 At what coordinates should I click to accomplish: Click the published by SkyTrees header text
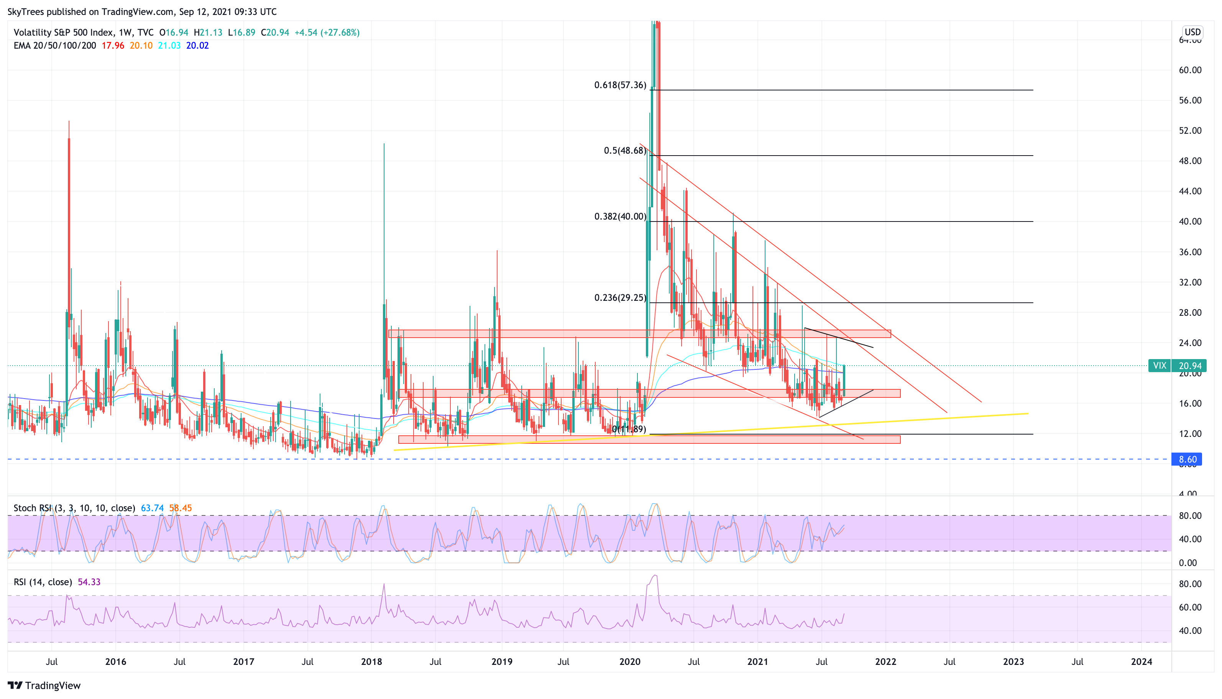tap(142, 11)
